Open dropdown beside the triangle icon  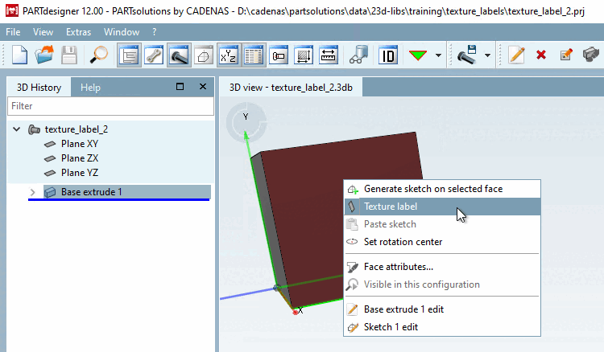pyautogui.click(x=438, y=55)
